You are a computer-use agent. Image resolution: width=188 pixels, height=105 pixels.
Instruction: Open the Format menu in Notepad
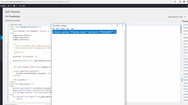62,29
